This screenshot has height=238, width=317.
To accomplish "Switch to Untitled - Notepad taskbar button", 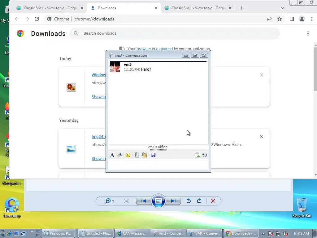I will (x=96, y=233).
